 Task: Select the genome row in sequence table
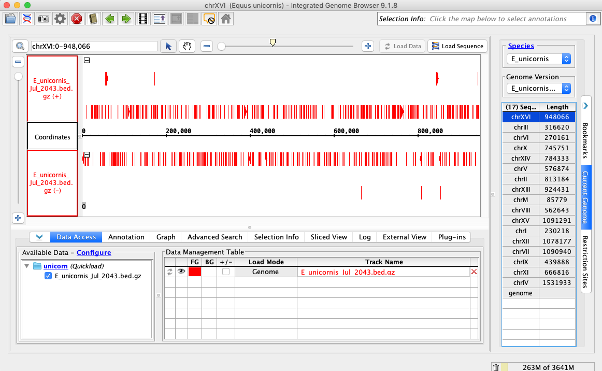click(539, 293)
